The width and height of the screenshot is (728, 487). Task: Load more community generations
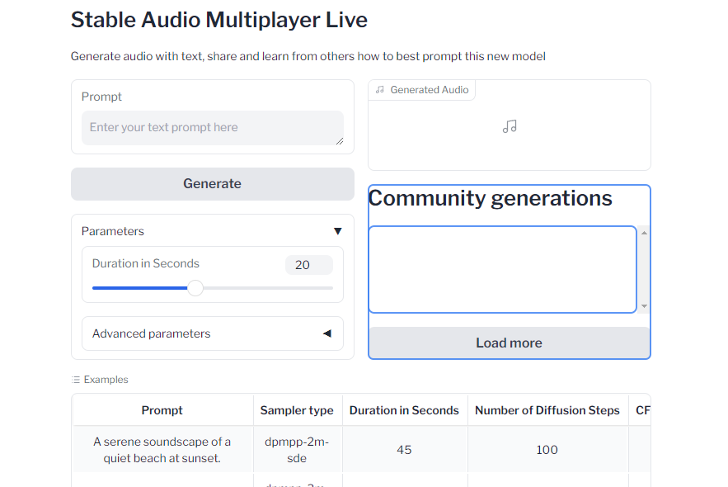tap(509, 343)
